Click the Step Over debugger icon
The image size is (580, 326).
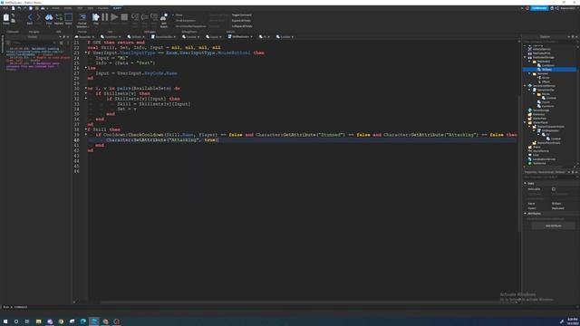(145, 17)
